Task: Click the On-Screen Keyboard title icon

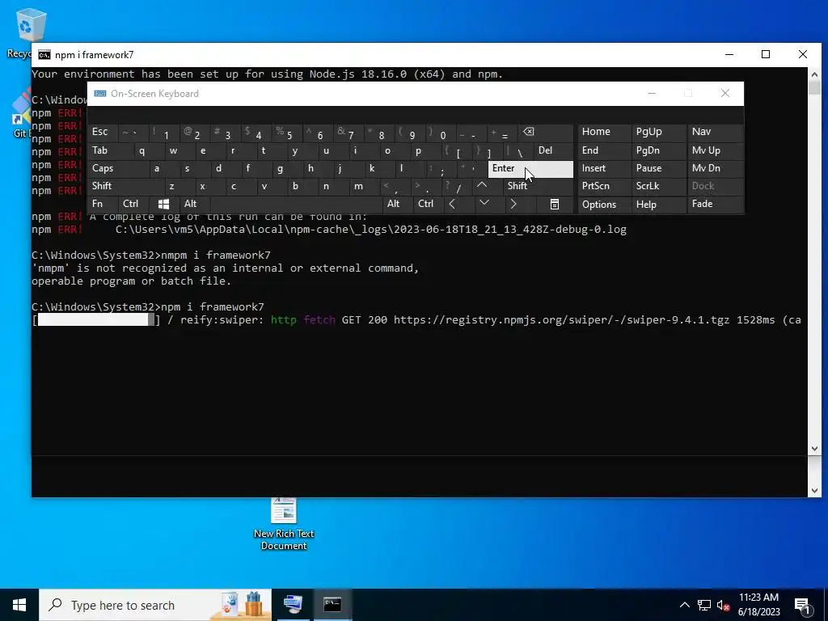Action: 99,94
